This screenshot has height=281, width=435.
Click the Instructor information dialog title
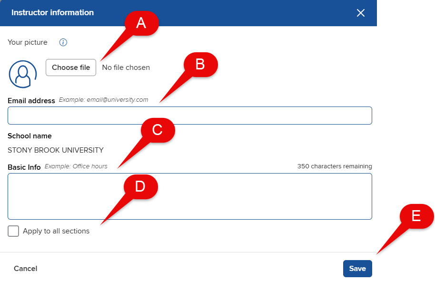(52, 13)
